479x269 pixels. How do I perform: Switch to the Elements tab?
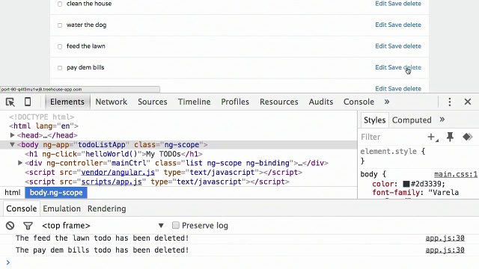coord(67,102)
